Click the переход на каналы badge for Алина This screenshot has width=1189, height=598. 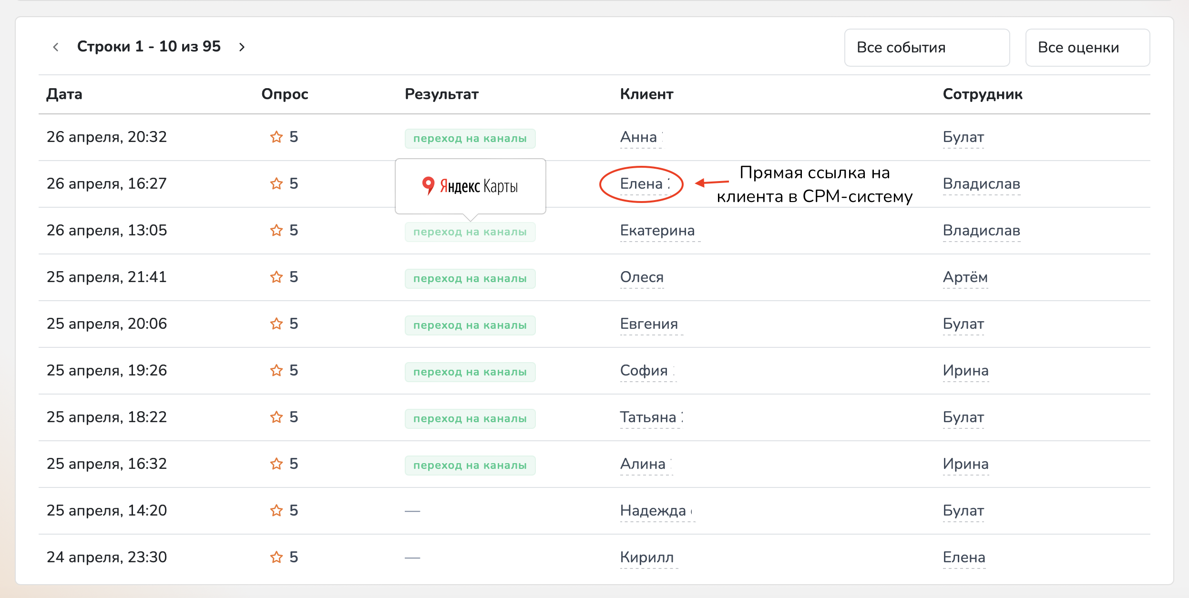coord(470,466)
